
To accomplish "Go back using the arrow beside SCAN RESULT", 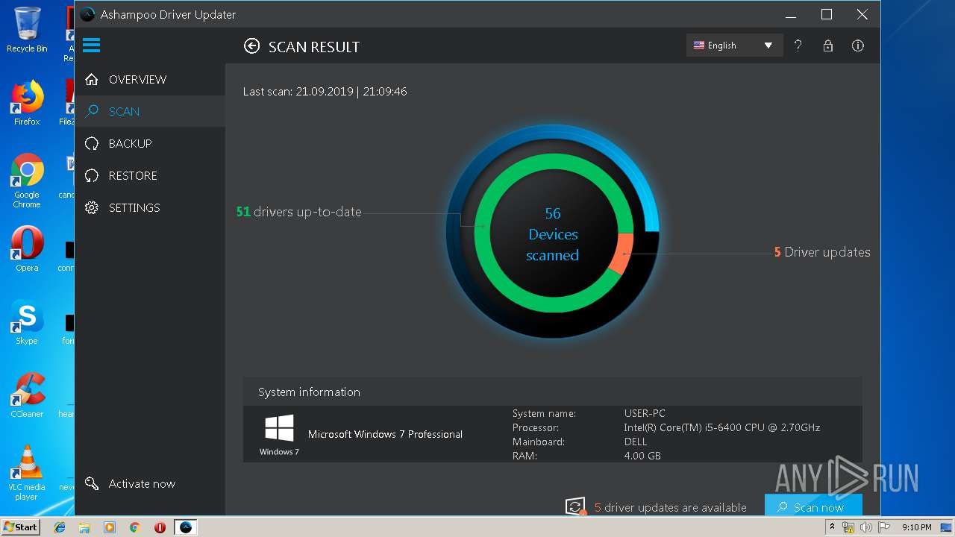I will 252,46.
